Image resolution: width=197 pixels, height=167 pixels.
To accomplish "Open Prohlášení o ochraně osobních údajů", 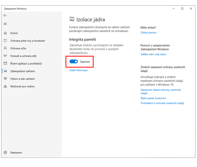I will click(162, 103).
